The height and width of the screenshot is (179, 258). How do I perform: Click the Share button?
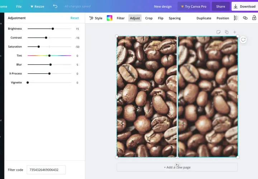tap(220, 6)
